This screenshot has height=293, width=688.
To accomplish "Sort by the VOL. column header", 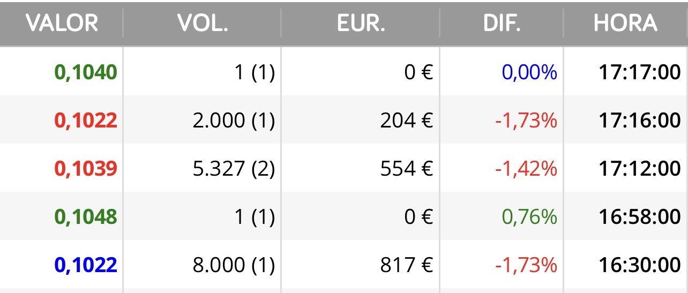I will [203, 24].
